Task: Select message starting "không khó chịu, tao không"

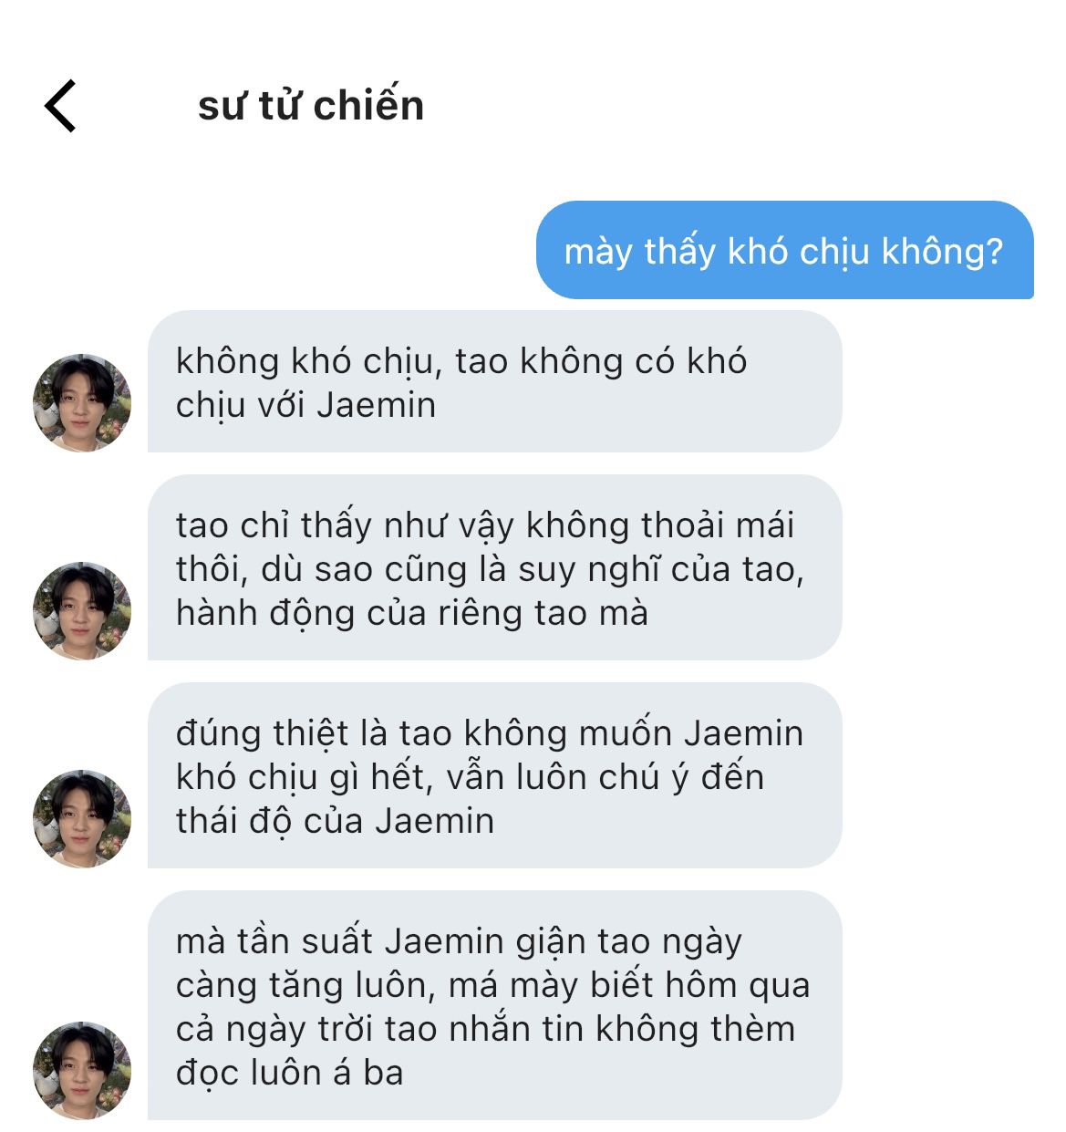Action: (494, 381)
